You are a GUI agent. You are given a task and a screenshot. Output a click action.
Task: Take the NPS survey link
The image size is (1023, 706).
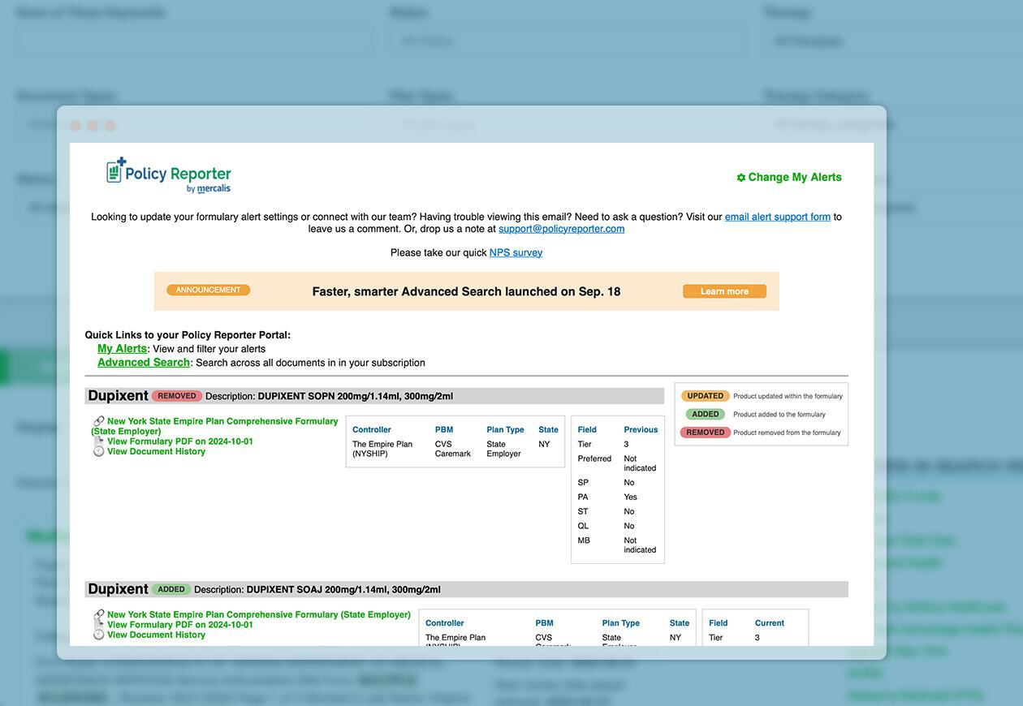coord(516,252)
